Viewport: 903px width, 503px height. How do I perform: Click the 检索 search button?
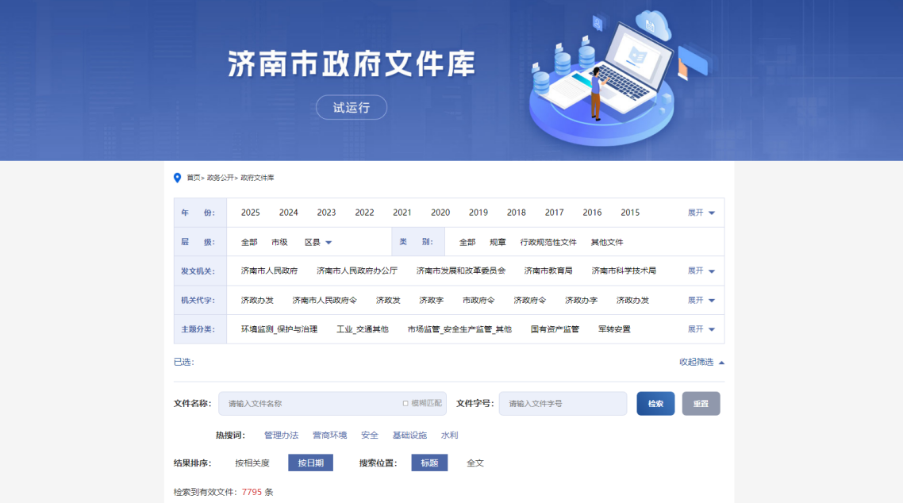click(x=655, y=404)
